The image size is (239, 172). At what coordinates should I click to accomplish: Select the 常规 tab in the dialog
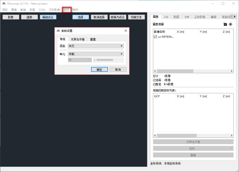point(63,39)
